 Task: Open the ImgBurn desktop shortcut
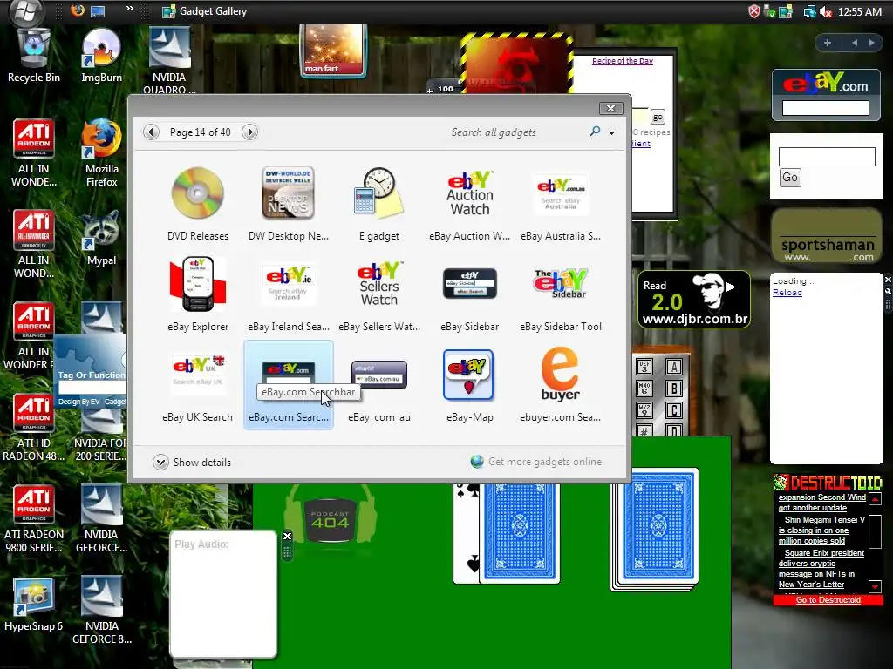101,56
